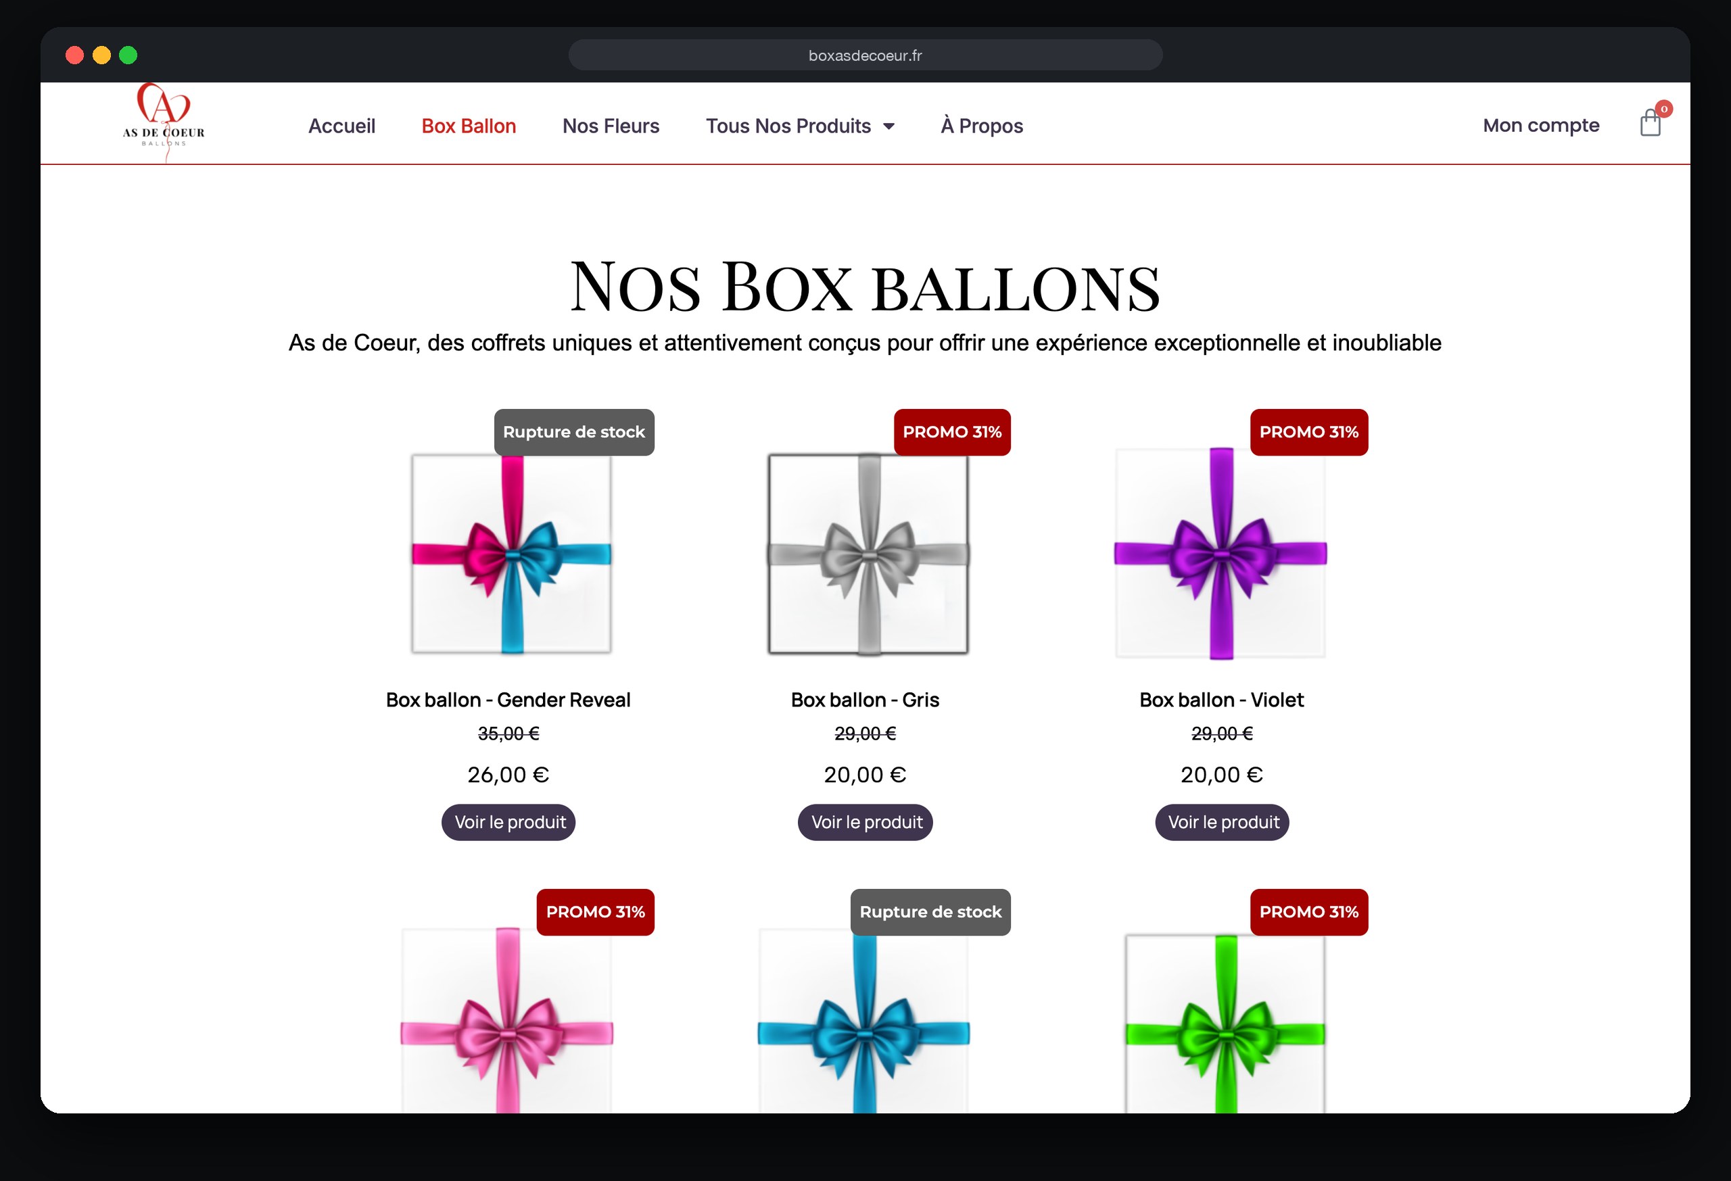Viewport: 1731px width, 1181px height.
Task: Click the Rupture de stock badge on Gender Reveal
Action: coord(574,432)
